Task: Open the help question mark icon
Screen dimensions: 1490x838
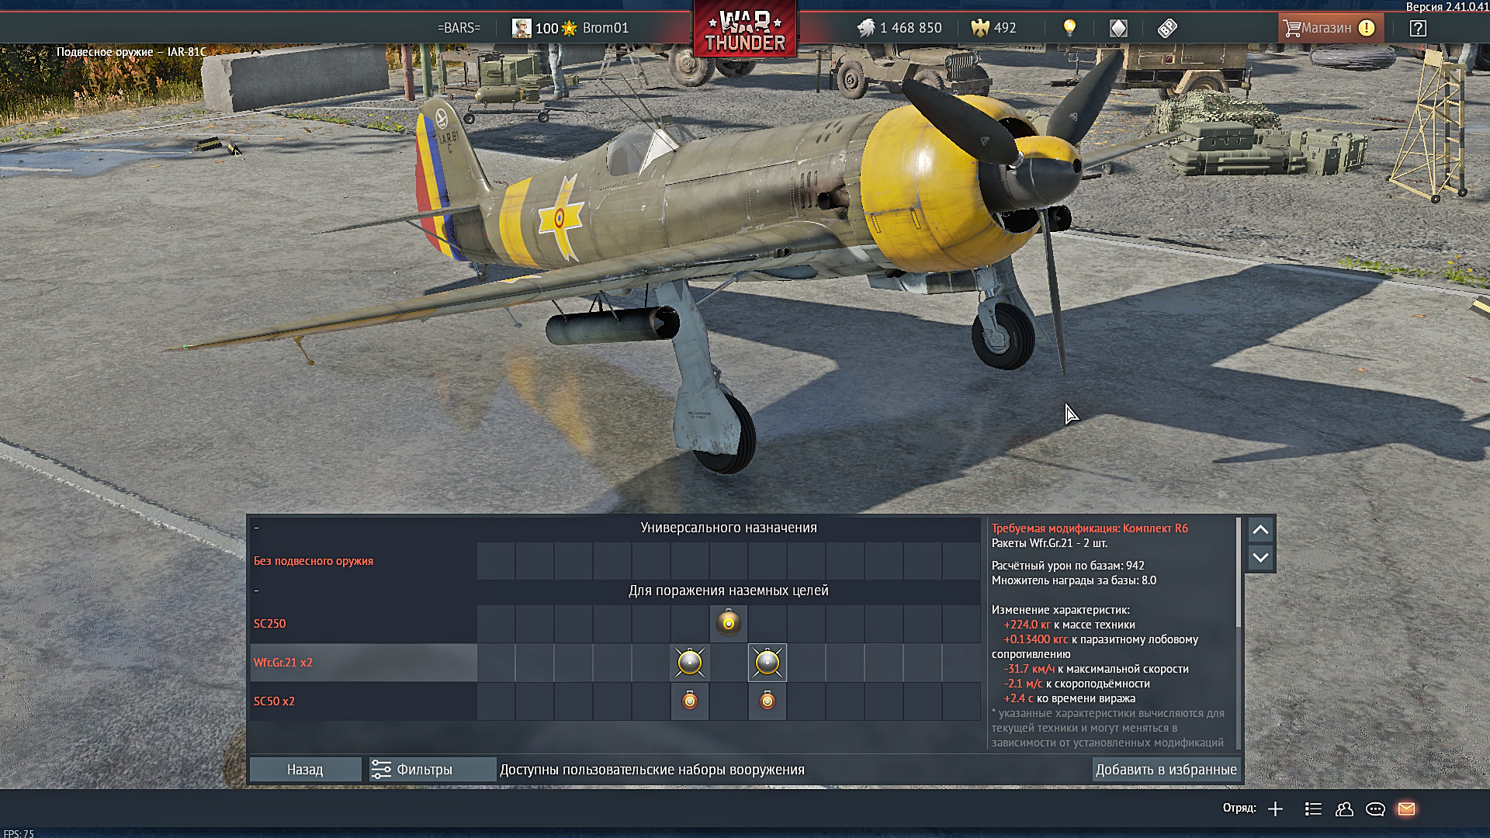Action: [1418, 29]
